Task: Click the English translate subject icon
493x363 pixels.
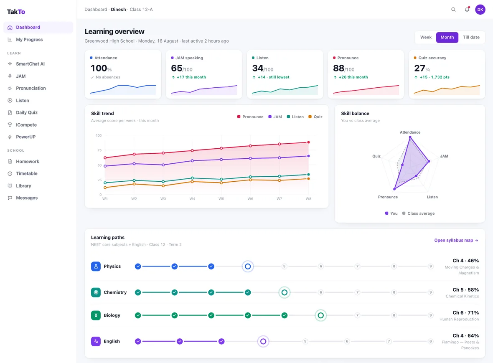Action: (96, 341)
